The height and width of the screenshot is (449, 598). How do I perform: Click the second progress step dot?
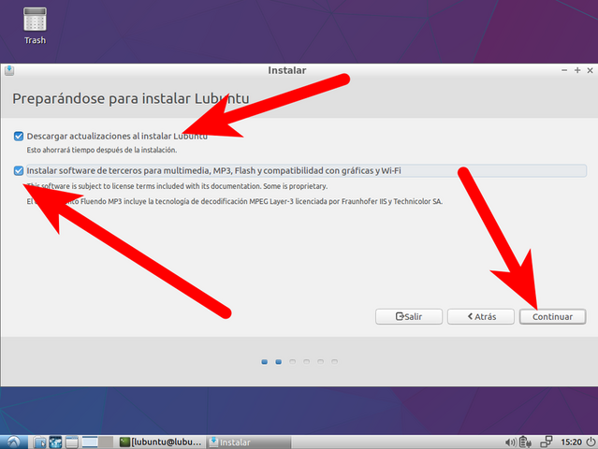pos(278,362)
